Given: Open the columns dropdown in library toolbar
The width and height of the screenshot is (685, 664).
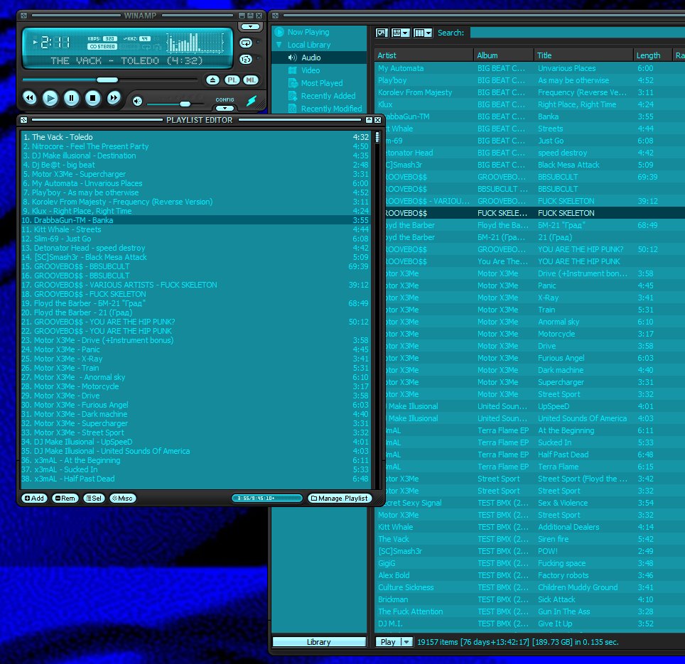Looking at the screenshot, I should pos(423,33).
